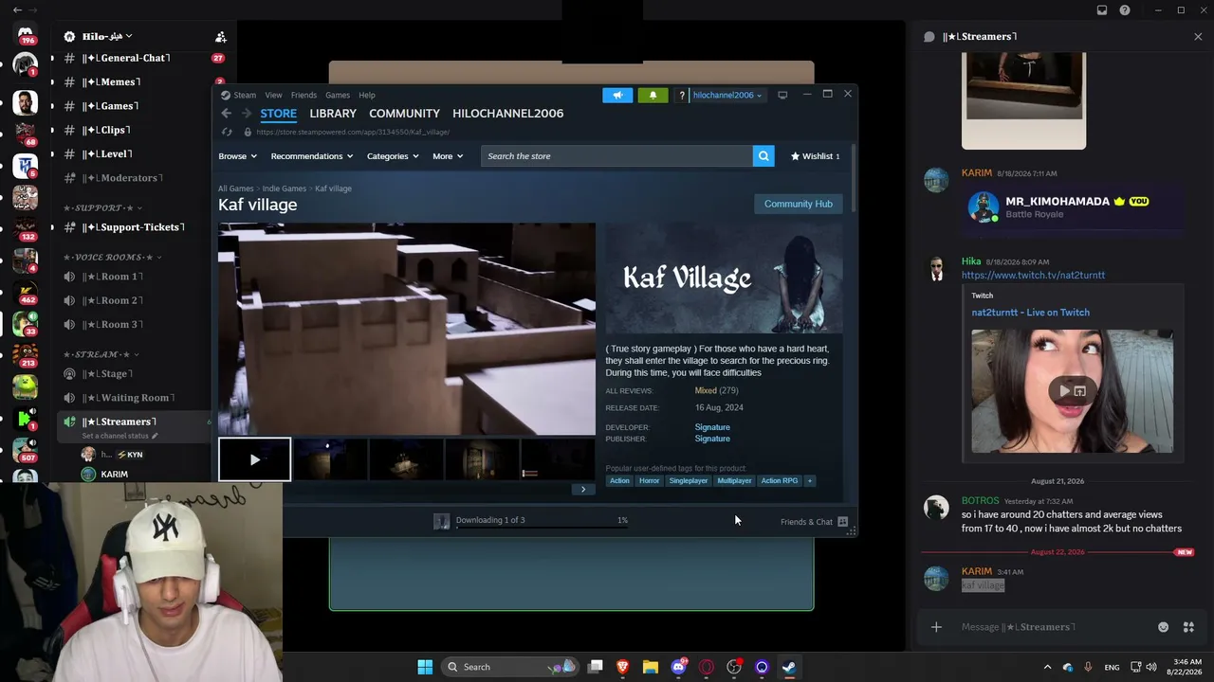The image size is (1214, 682).
Task: Expand the Recommendations dropdown
Action: [312, 156]
